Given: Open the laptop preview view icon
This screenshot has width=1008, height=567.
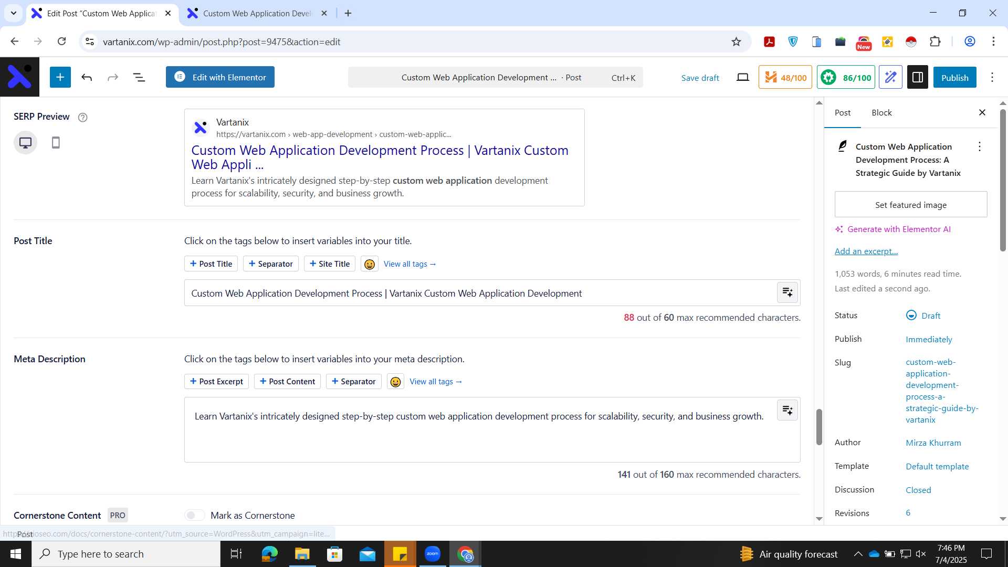Looking at the screenshot, I should coord(742,78).
